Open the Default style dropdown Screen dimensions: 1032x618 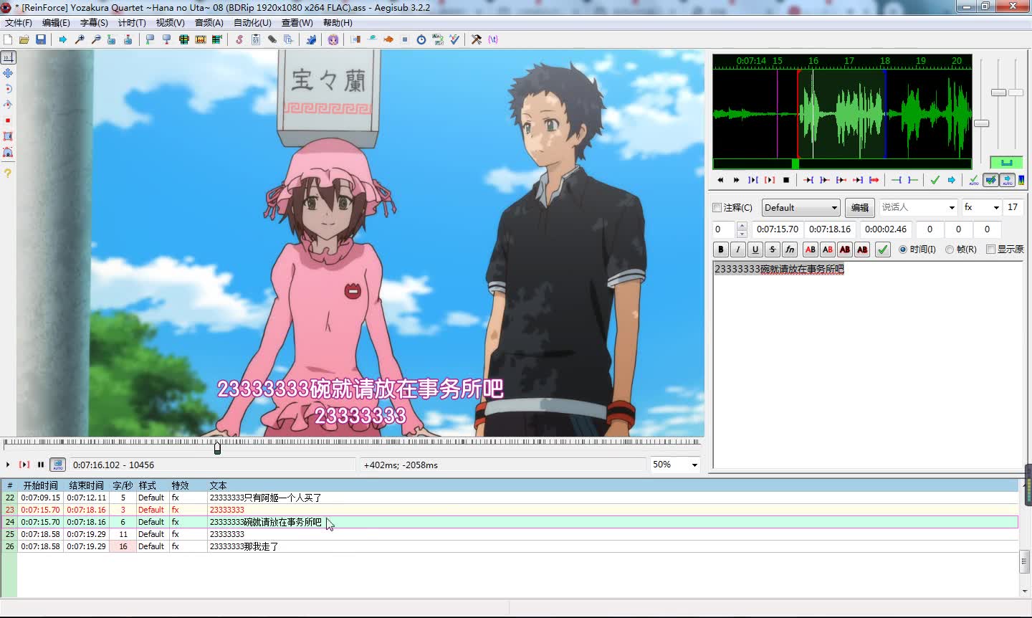[801, 207]
